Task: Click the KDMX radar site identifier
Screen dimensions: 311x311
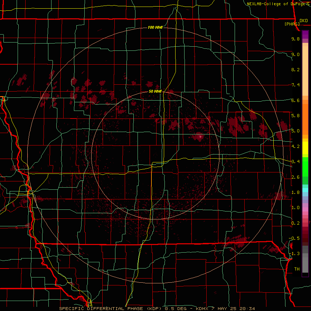Action: pos(202,309)
